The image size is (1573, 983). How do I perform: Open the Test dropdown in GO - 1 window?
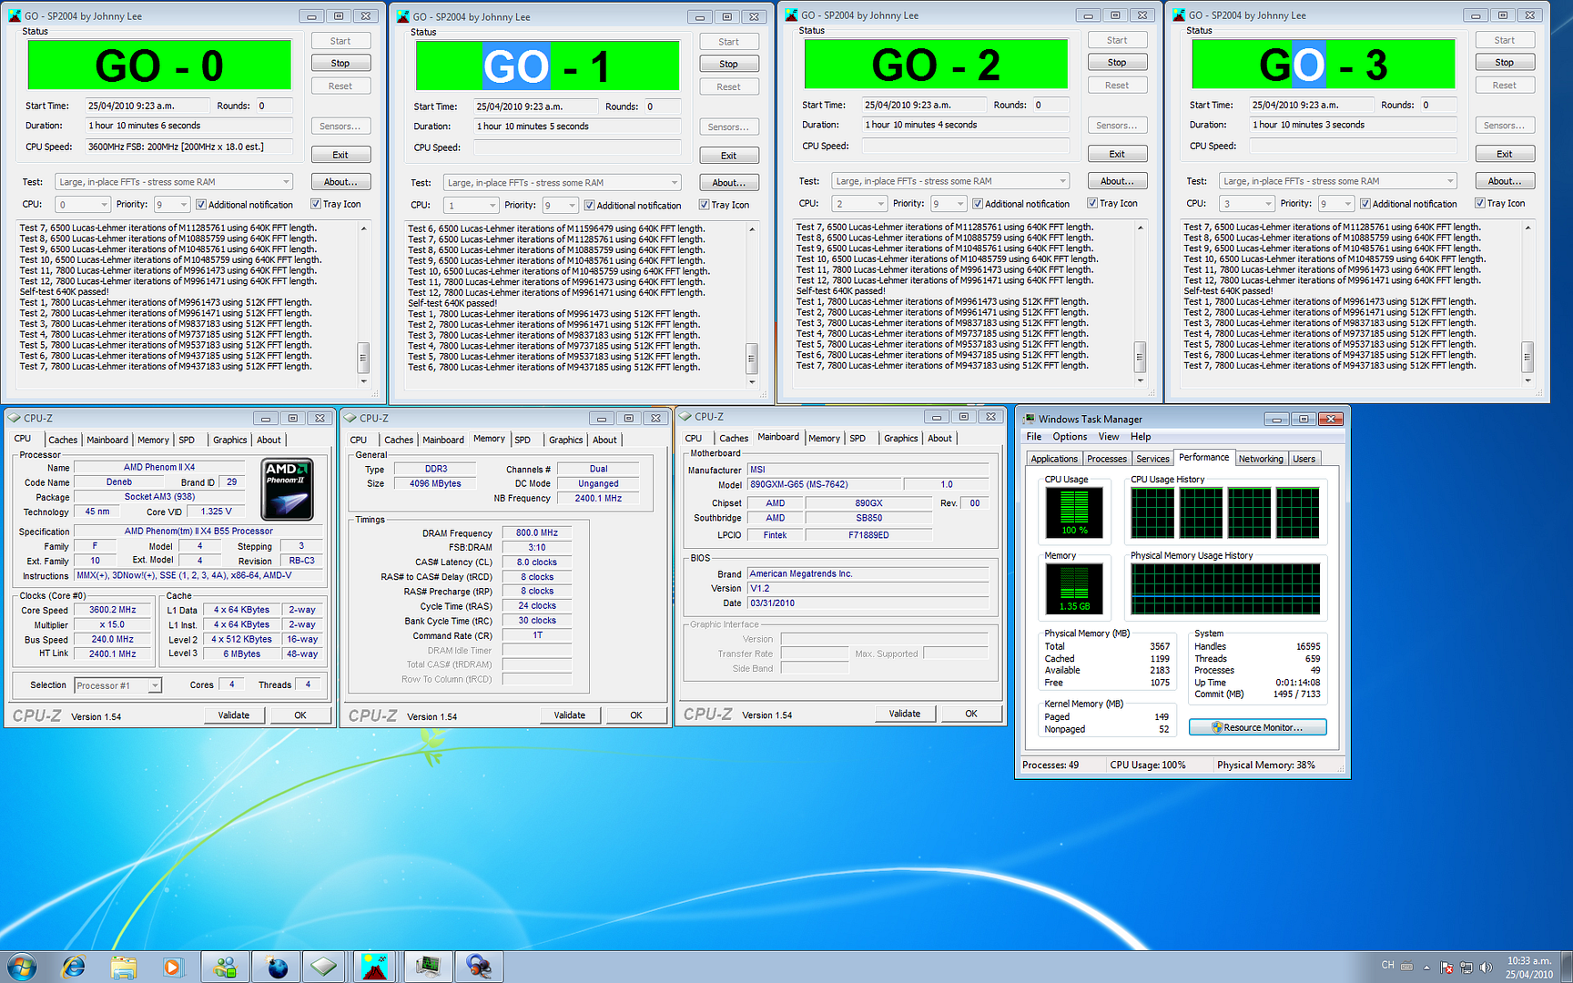tap(563, 183)
